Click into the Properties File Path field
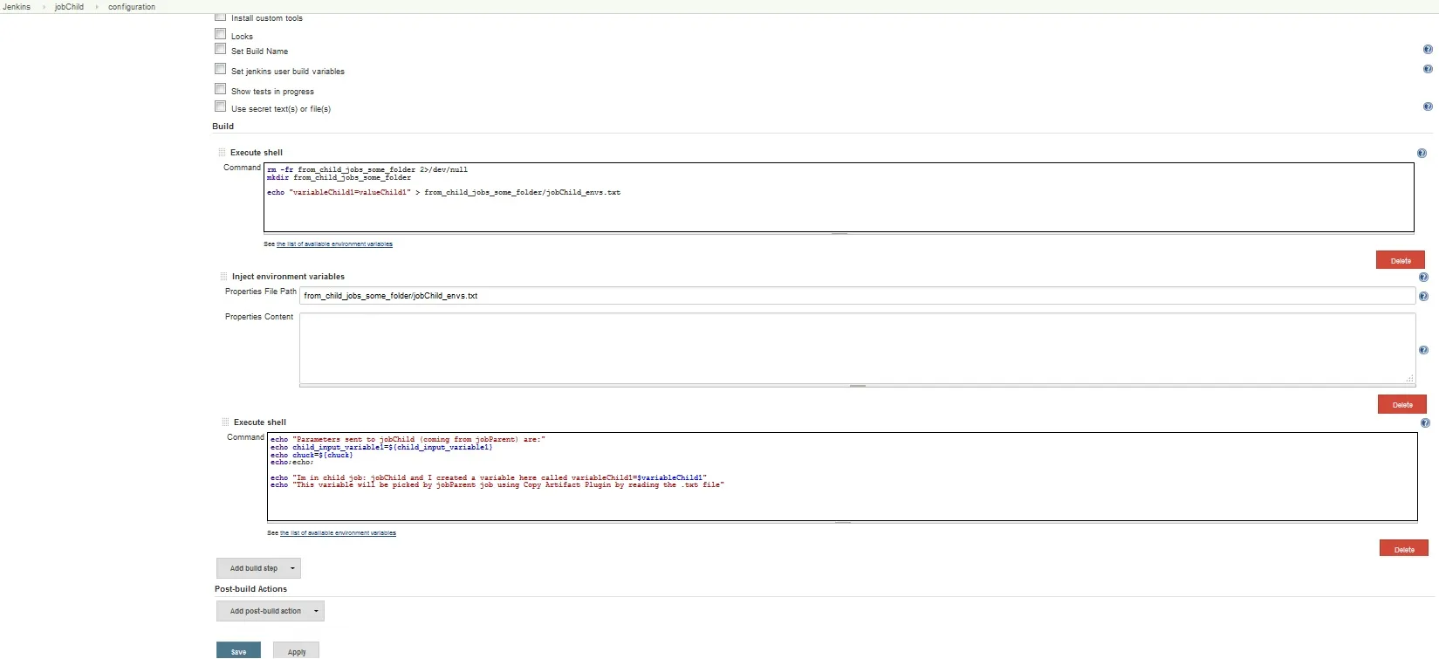This screenshot has height=659, width=1439. (x=857, y=296)
